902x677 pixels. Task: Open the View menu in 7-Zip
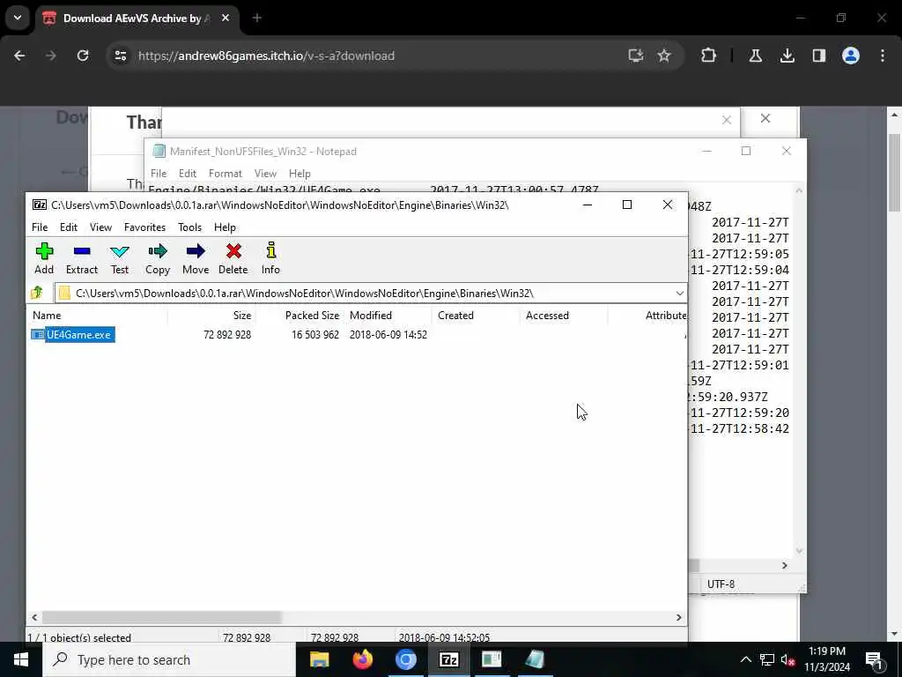pos(100,227)
